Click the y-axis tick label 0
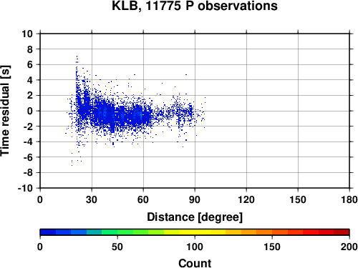 pyautogui.click(x=30, y=111)
